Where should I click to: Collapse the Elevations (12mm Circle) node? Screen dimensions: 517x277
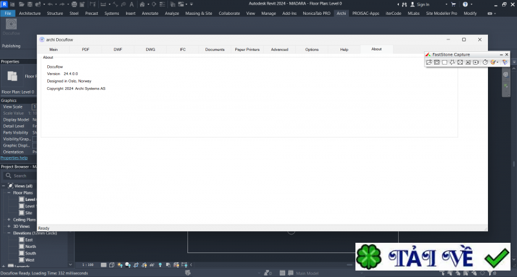[9, 233]
